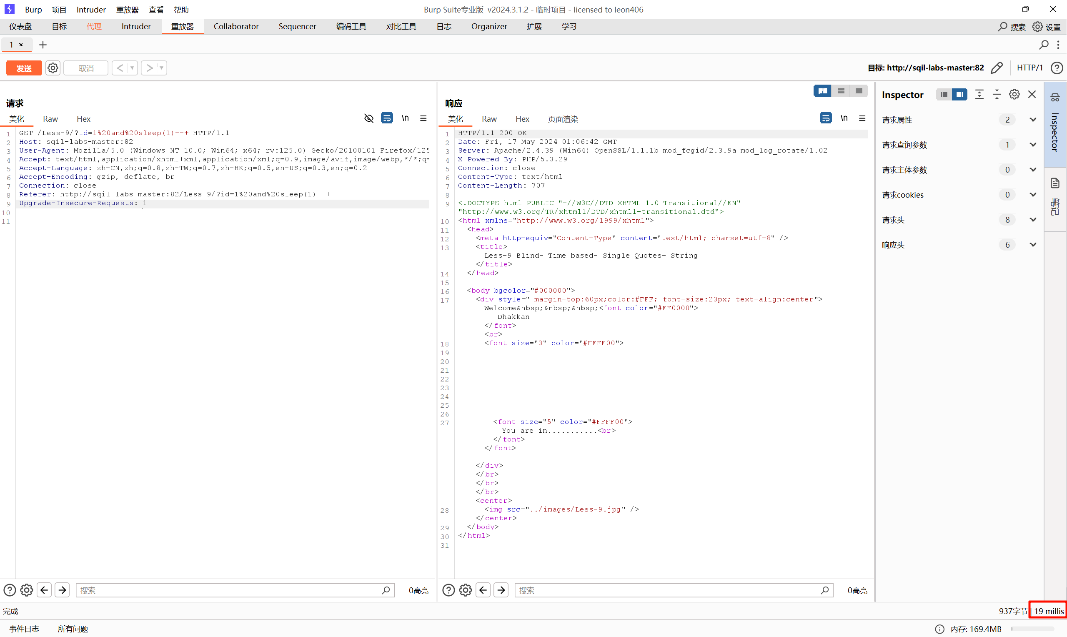Screen dimensions: 1067x637
Task: Add a new Repeater tab with plus
Action: (x=43, y=45)
